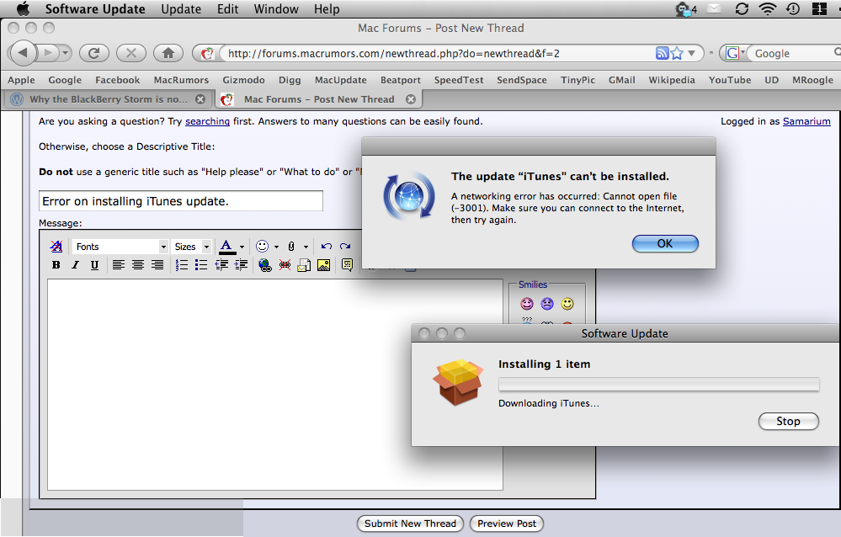
Task: Open the Edit menu
Action: (228, 9)
